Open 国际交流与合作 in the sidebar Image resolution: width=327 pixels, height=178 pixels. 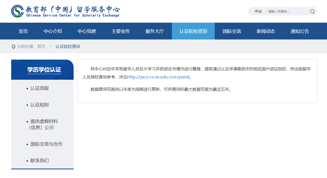tap(46, 144)
